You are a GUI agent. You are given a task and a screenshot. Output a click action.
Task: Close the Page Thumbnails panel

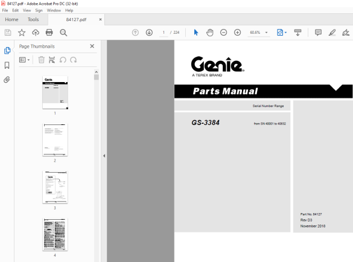92,46
